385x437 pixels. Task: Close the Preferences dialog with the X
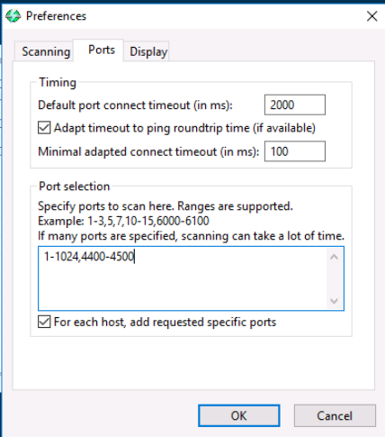[x=372, y=16]
